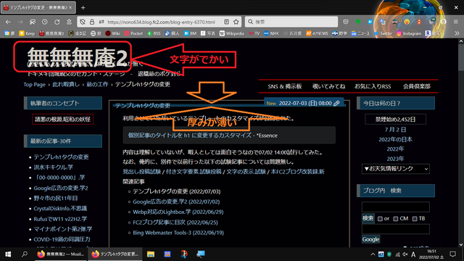This screenshot has width=464, height=261.
Task: Go back with the browser back arrow
Action: tap(8, 22)
